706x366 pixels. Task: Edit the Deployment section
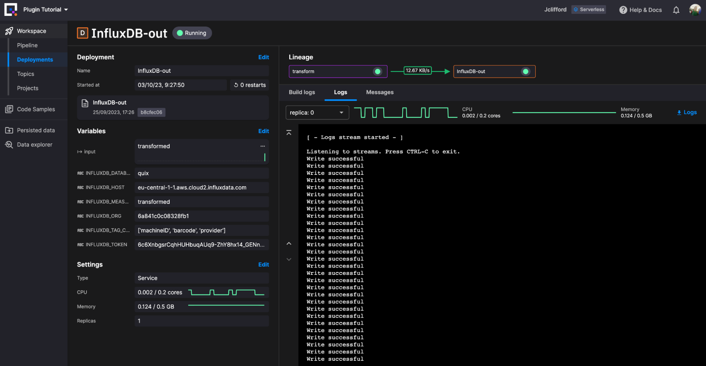click(x=263, y=57)
